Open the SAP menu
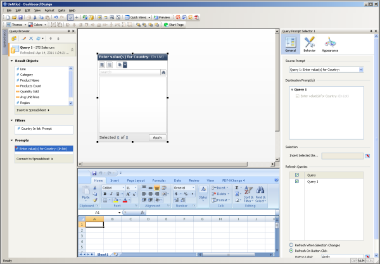The width and height of the screenshot is (380, 264). [18, 10]
